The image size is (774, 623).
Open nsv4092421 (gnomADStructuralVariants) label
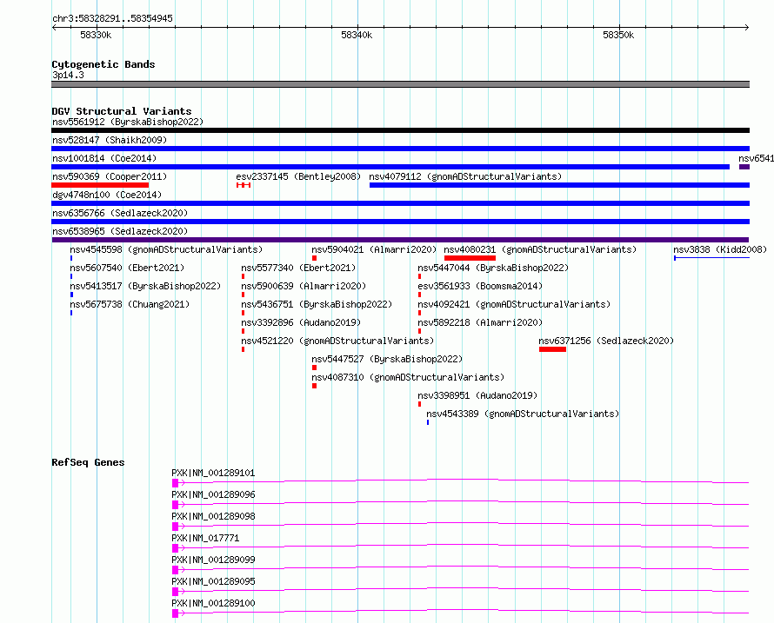click(514, 304)
